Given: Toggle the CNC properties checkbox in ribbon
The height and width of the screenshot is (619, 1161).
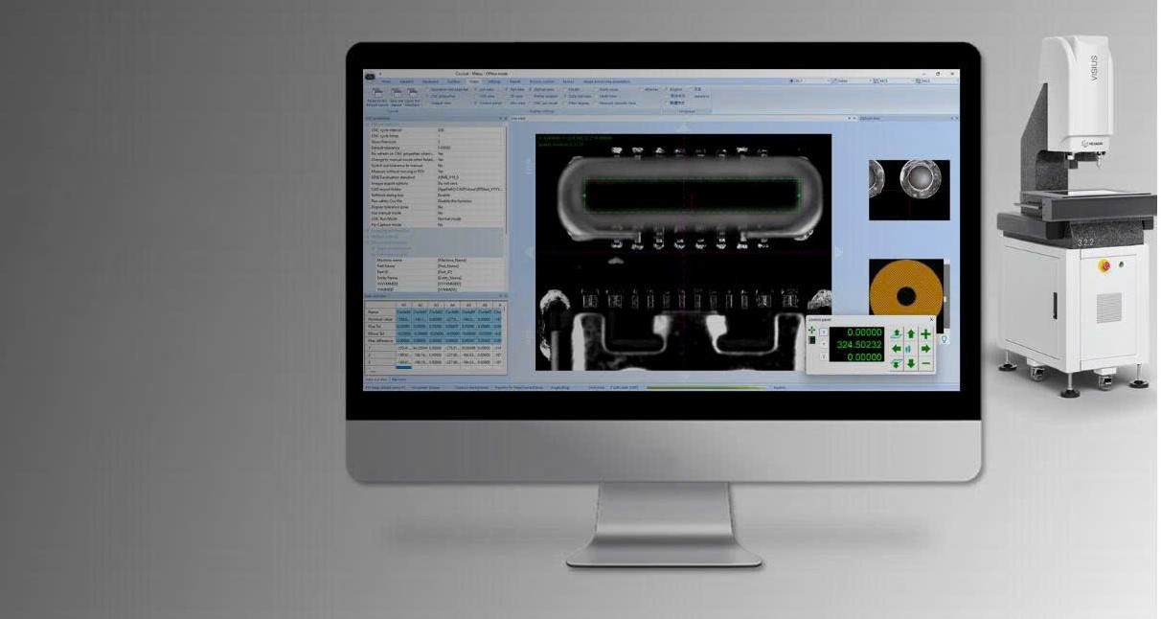Looking at the screenshot, I should (x=428, y=96).
